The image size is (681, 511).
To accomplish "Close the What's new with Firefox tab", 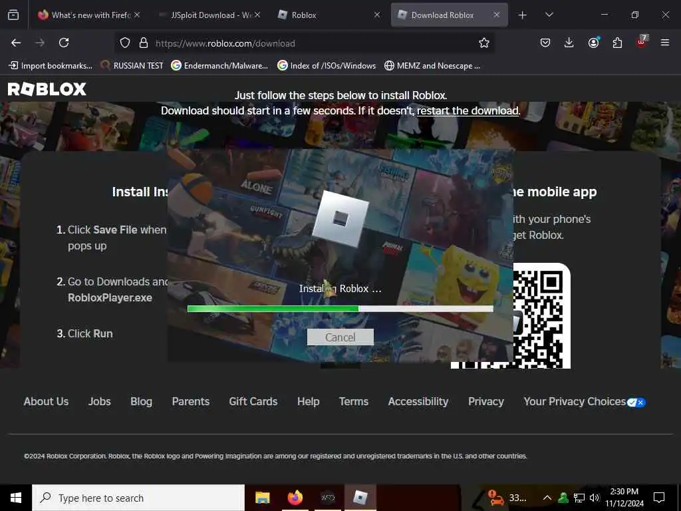I will 137,15.
